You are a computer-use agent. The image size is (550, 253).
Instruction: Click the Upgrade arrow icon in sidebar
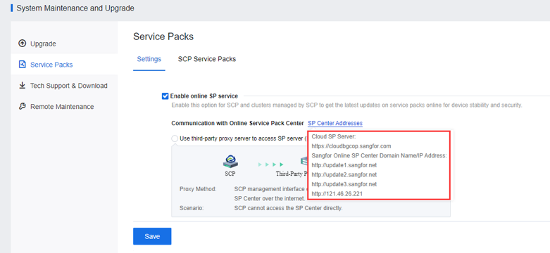pyautogui.click(x=22, y=44)
